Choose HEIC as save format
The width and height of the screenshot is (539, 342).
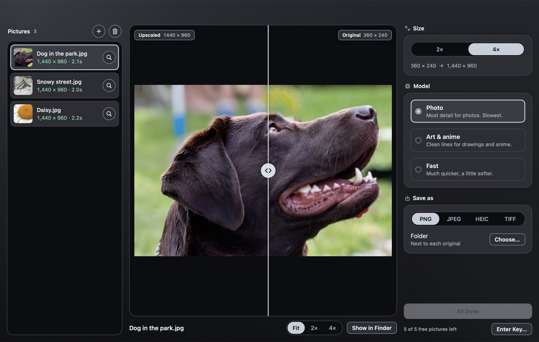click(482, 219)
